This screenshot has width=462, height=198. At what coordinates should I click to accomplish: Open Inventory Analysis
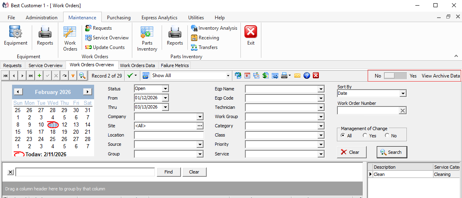click(214, 28)
